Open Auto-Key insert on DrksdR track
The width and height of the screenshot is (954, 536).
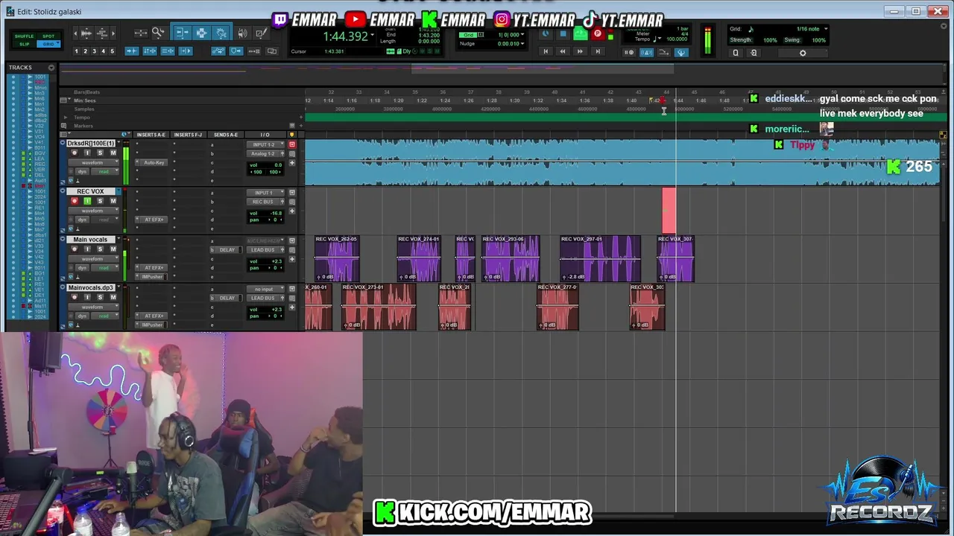154,162
